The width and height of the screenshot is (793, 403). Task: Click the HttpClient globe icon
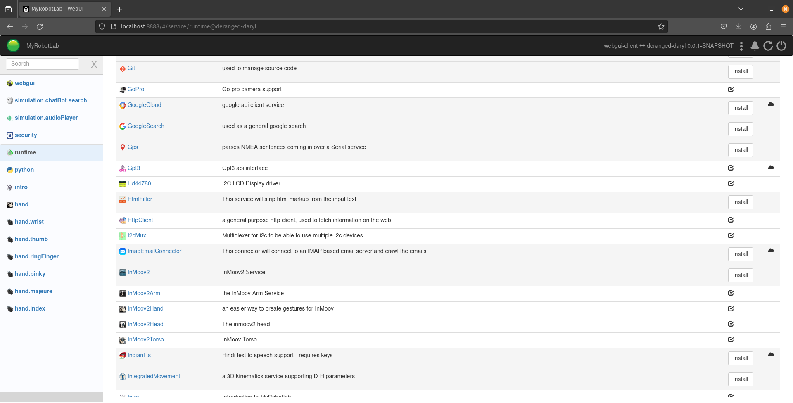coord(123,221)
